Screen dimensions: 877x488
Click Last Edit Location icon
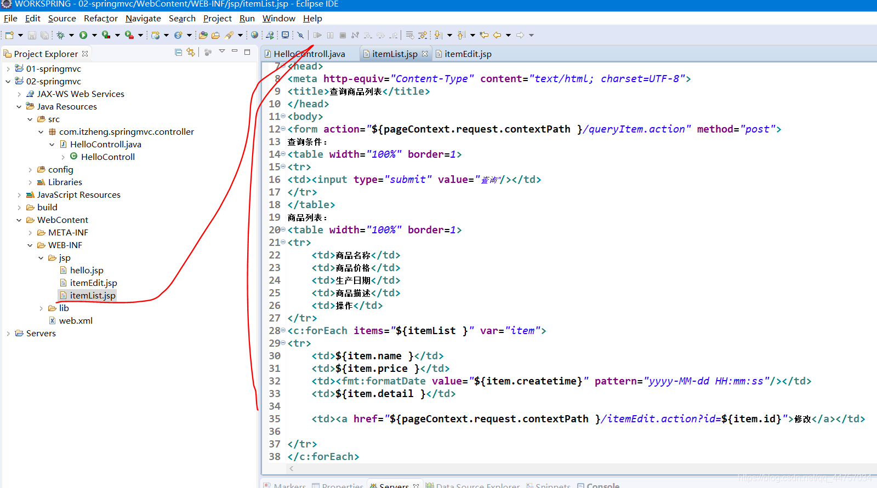484,35
